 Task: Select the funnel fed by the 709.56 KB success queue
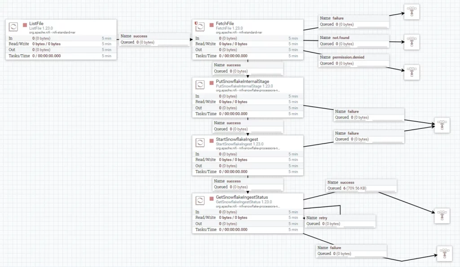click(442, 216)
